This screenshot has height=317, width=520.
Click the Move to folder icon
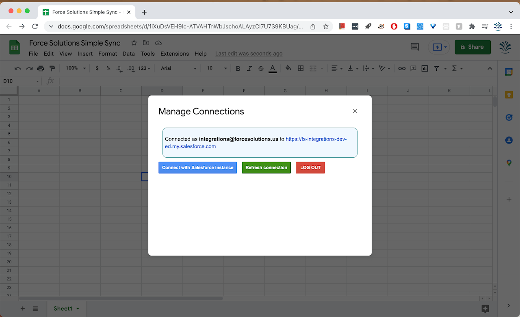(146, 43)
